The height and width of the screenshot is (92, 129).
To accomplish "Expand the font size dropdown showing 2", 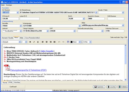I will click(x=26, y=42).
